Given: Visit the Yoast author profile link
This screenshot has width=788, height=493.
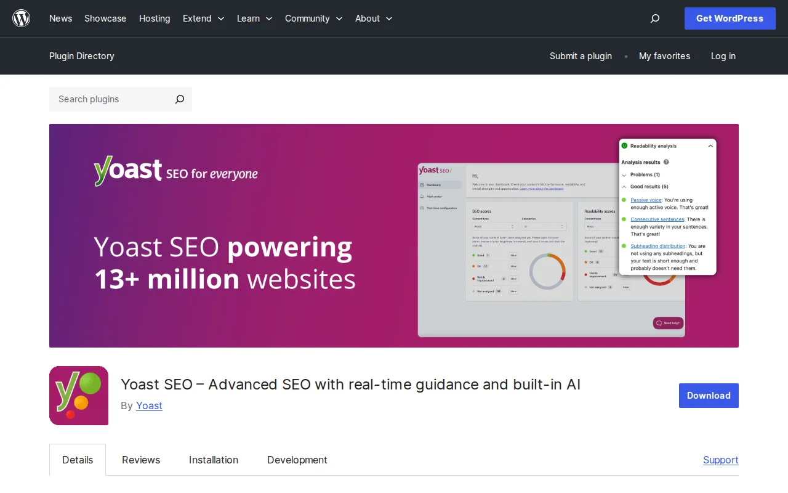Looking at the screenshot, I should pos(149,405).
